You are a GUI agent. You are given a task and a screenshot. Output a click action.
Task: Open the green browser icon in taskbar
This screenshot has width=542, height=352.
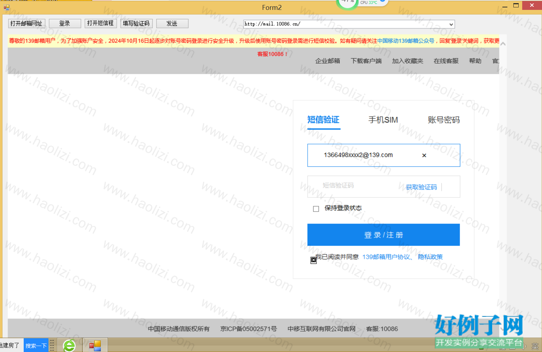click(x=69, y=345)
